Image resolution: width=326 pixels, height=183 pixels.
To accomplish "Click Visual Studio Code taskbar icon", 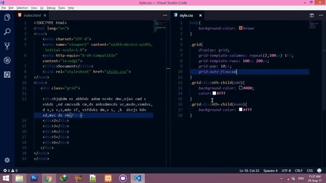I will [x=138, y=178].
